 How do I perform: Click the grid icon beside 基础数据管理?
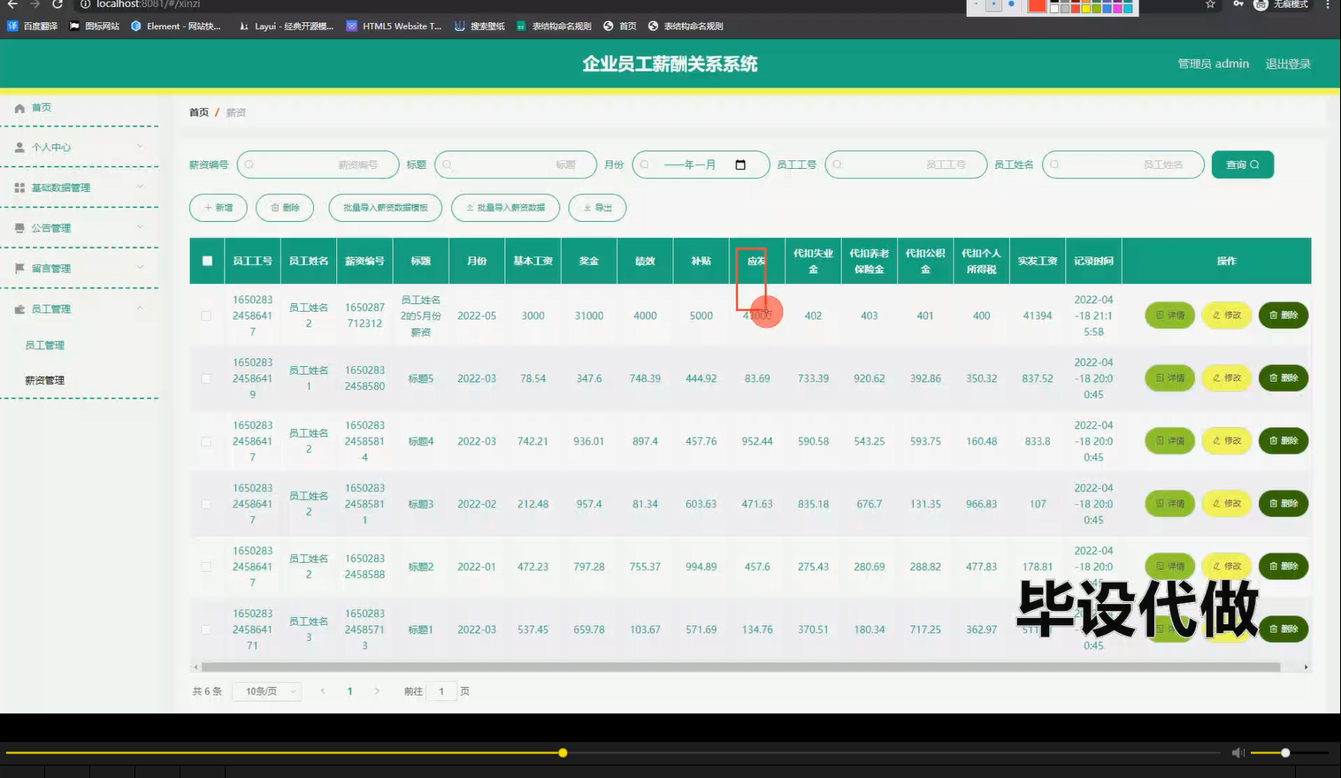[x=19, y=187]
